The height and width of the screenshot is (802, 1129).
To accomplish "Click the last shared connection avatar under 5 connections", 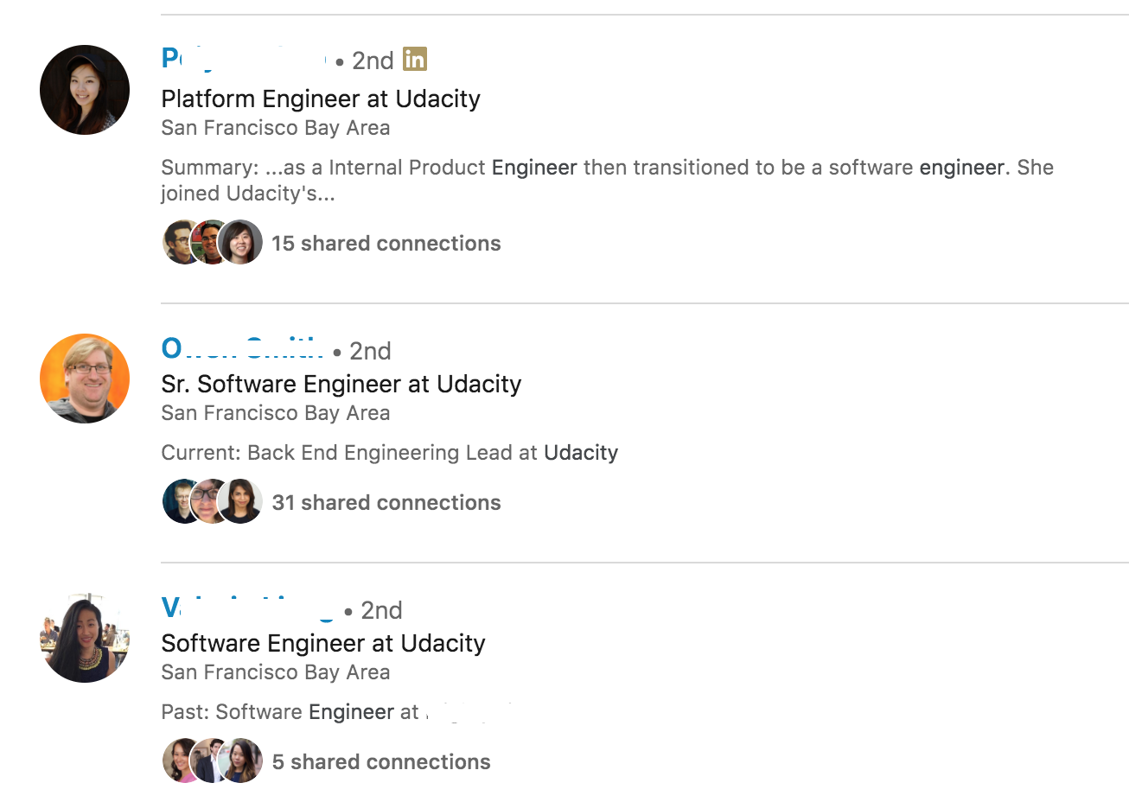I will (x=241, y=761).
